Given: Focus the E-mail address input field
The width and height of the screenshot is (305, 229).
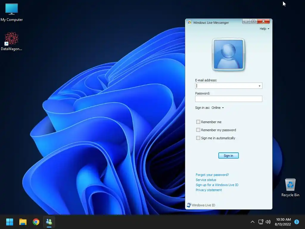Looking at the screenshot, I should [x=228, y=86].
